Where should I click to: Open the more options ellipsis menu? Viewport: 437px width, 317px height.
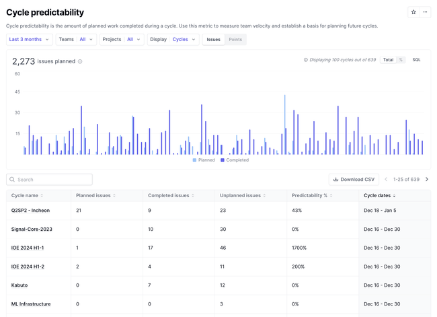(425, 12)
